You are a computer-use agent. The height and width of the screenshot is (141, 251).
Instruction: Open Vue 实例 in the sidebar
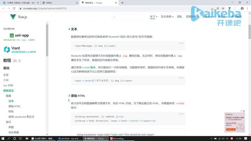click(8, 85)
